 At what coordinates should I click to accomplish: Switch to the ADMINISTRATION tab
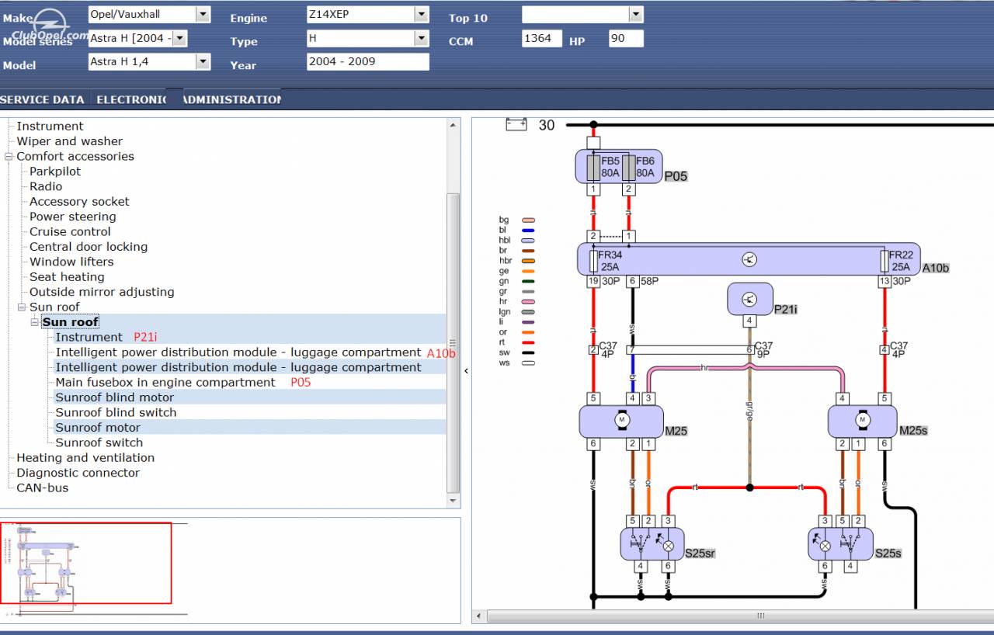(231, 99)
